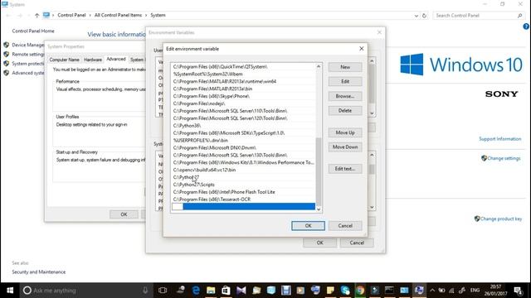Screen dimensions: 531x298
Task: Click the Browse... button
Action: point(345,96)
